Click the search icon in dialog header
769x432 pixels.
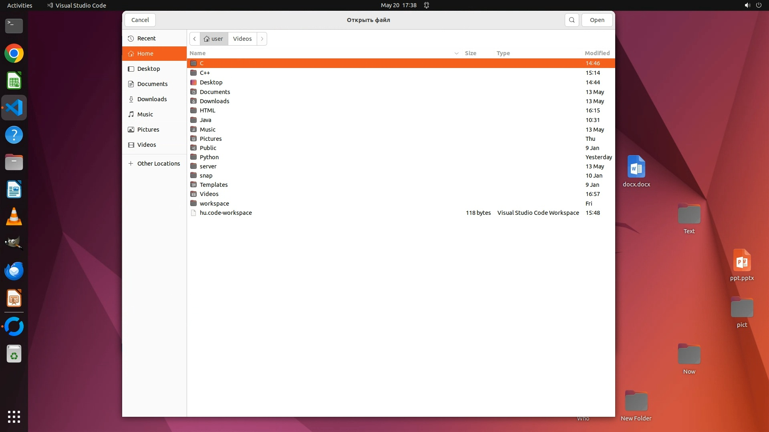(572, 20)
